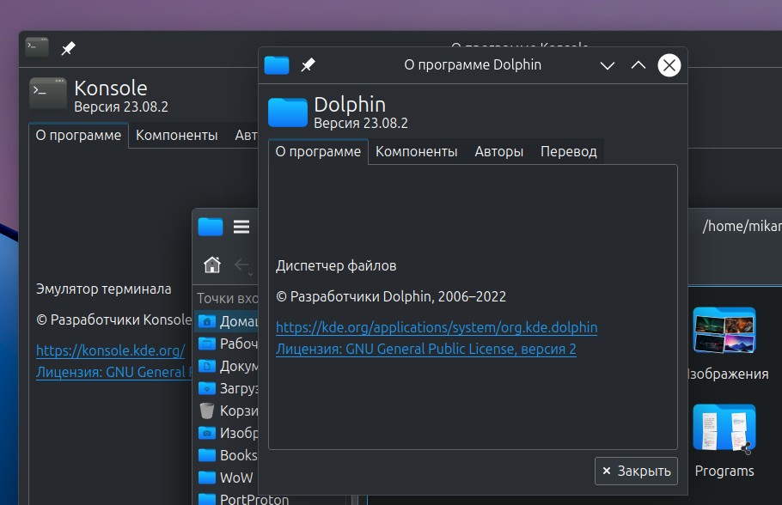Viewport: 782px width, 505px height.
Task: Click the Programs folder icon in file view
Action: (724, 428)
